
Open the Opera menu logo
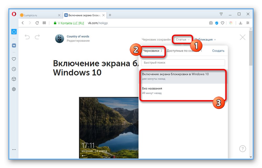click(x=14, y=14)
